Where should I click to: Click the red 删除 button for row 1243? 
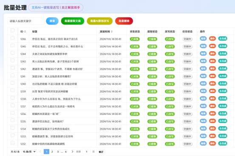pyautogui.click(x=212, y=61)
